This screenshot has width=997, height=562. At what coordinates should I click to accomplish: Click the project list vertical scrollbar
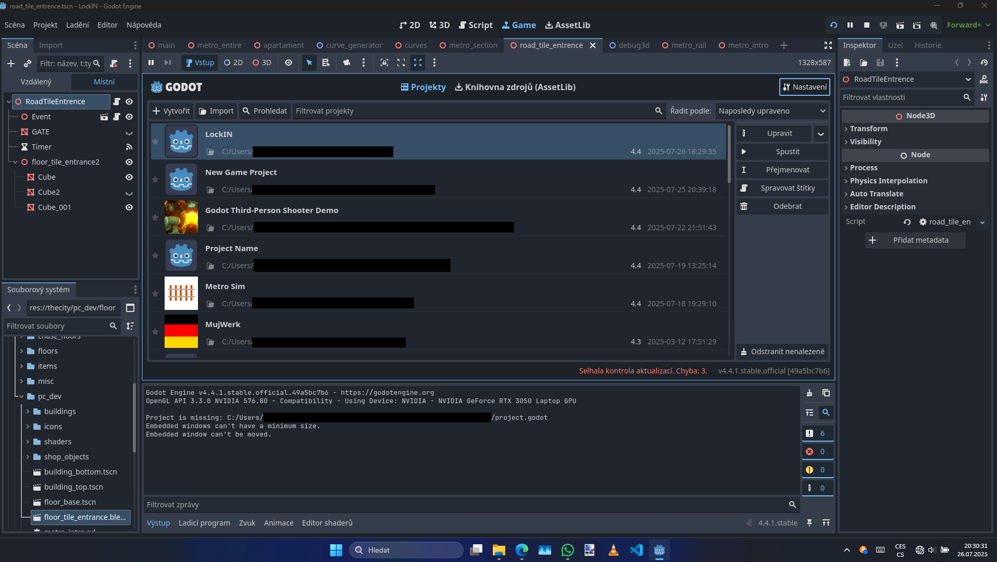tap(729, 154)
